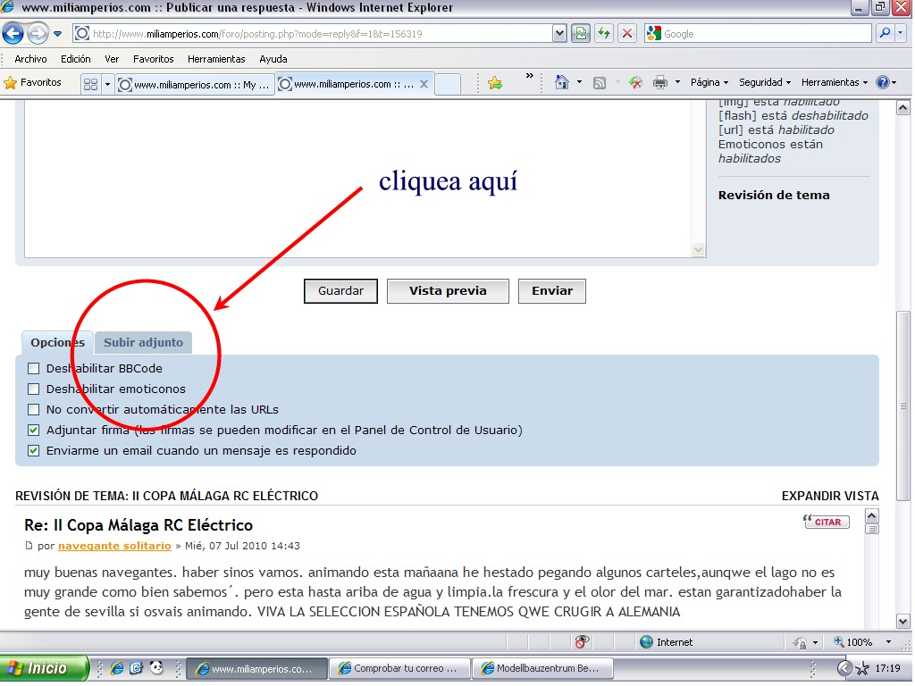Click the CITAR quote icon
915x686 pixels.
826,522
